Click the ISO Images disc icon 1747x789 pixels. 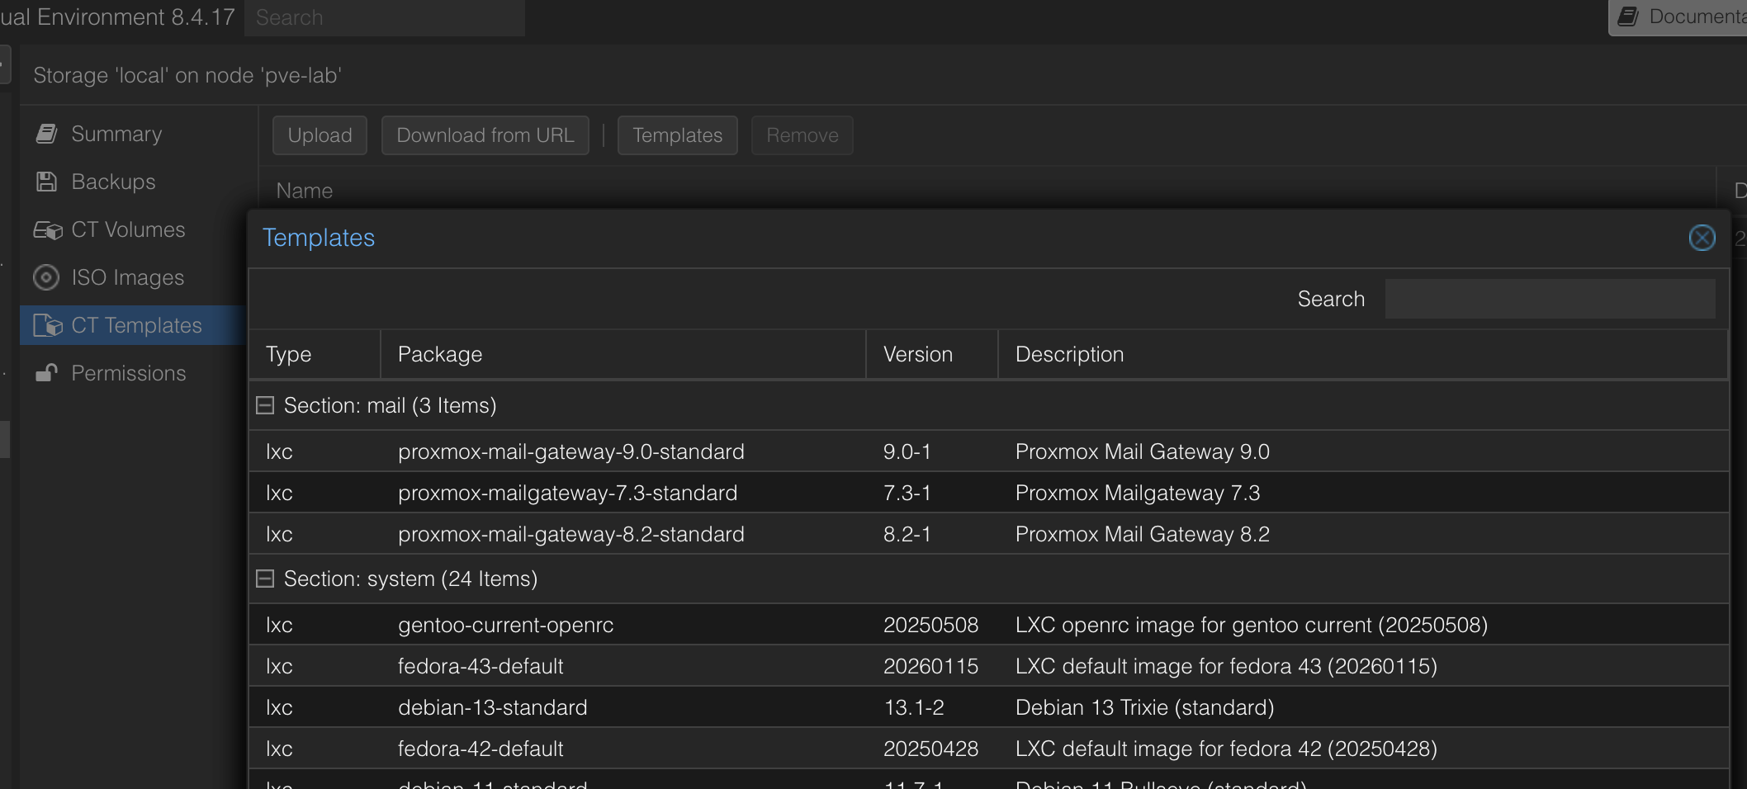coord(46,277)
